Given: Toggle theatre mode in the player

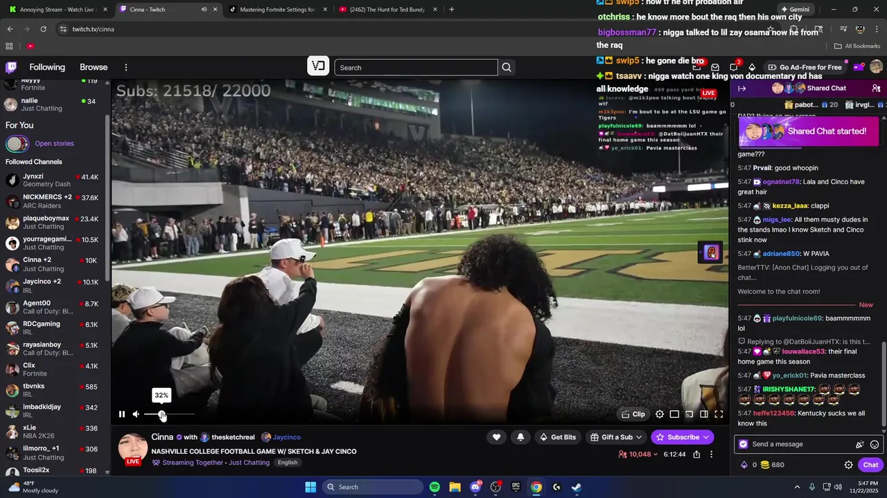Looking at the screenshot, I should pyautogui.click(x=674, y=414).
